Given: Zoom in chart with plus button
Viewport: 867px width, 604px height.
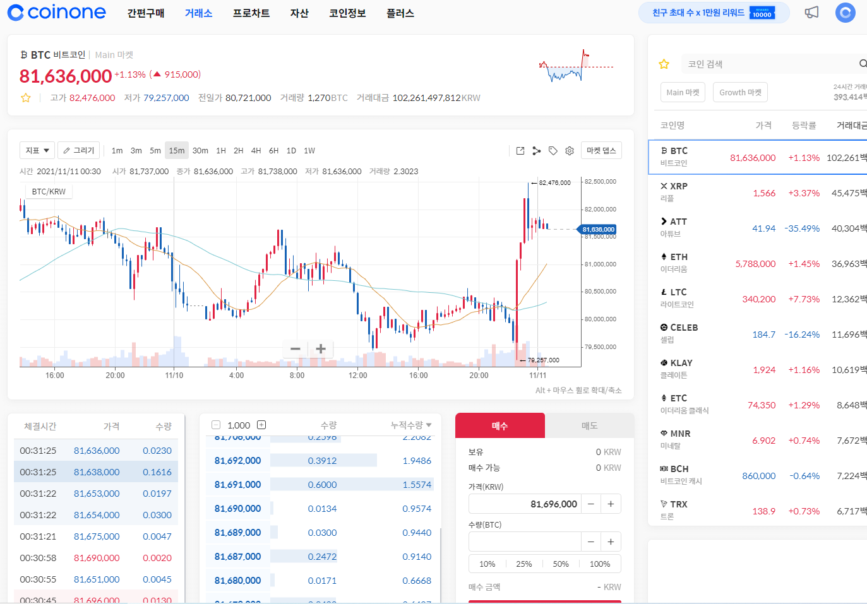Looking at the screenshot, I should point(321,349).
